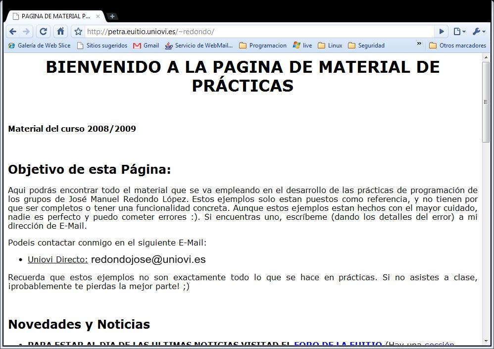Go back using the back arrow
494x349 pixels.
(x=12, y=32)
